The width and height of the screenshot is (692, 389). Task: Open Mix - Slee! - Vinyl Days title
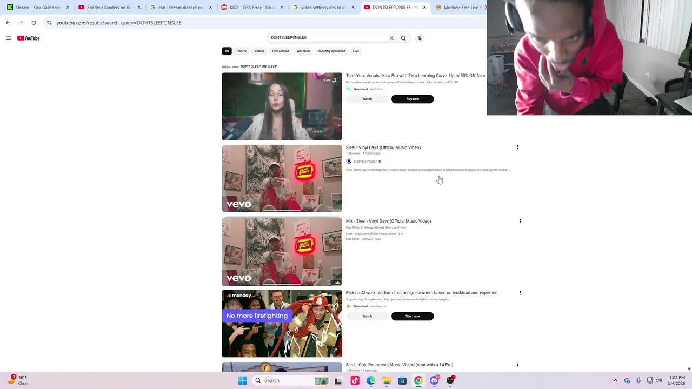tap(388, 221)
